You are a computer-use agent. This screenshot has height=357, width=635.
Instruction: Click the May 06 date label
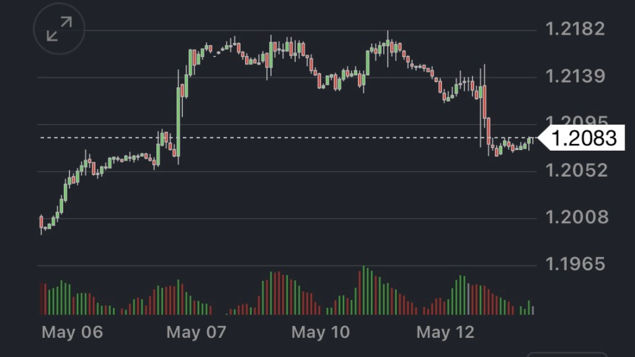point(72,332)
